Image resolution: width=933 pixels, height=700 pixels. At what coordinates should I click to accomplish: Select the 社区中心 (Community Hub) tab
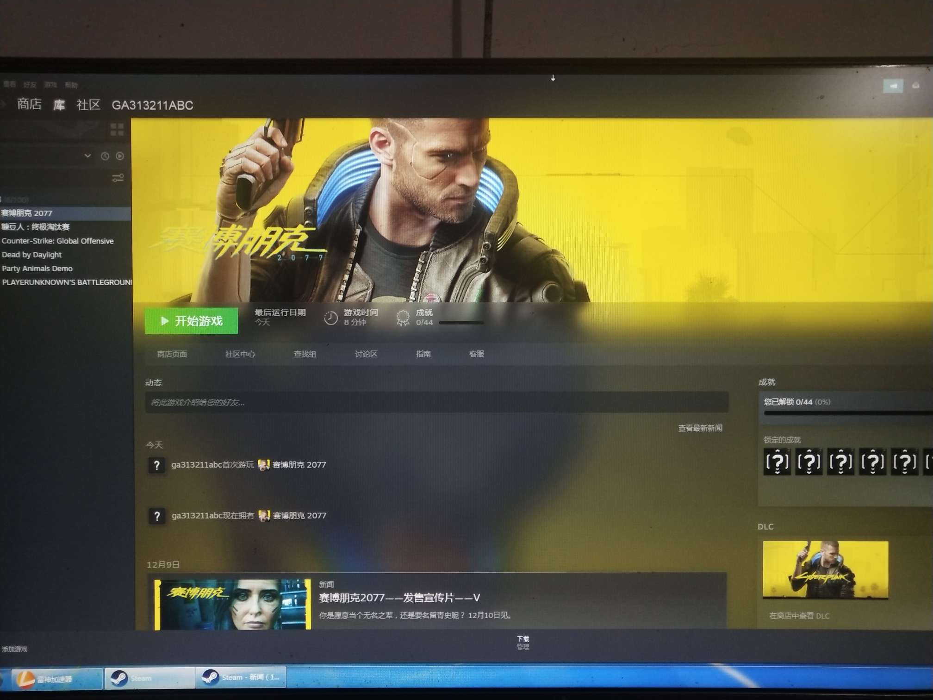(x=241, y=355)
